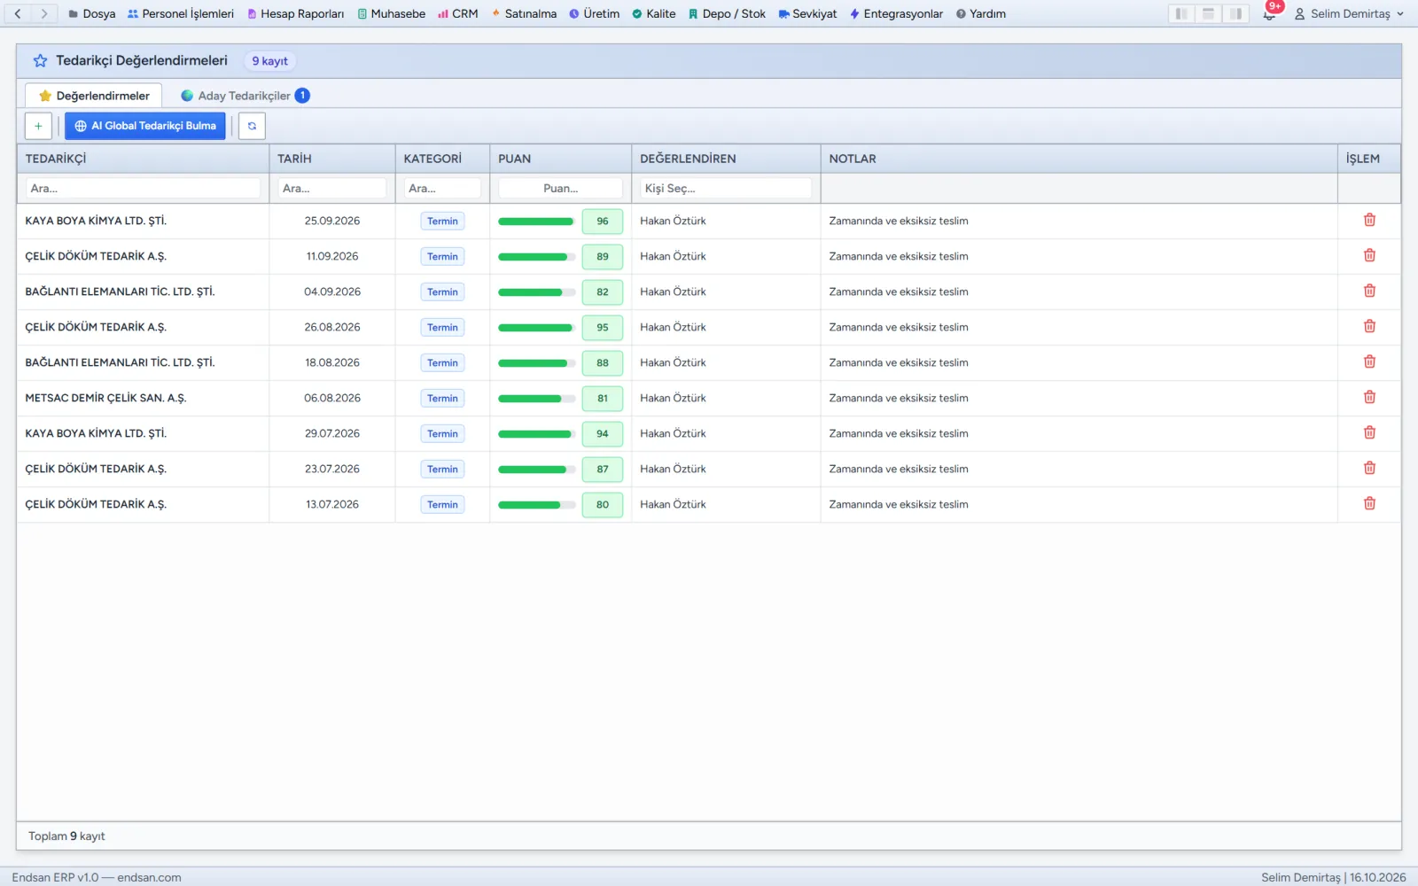Add a new evaluation with plus button
This screenshot has width=1418, height=886.
pyautogui.click(x=38, y=126)
